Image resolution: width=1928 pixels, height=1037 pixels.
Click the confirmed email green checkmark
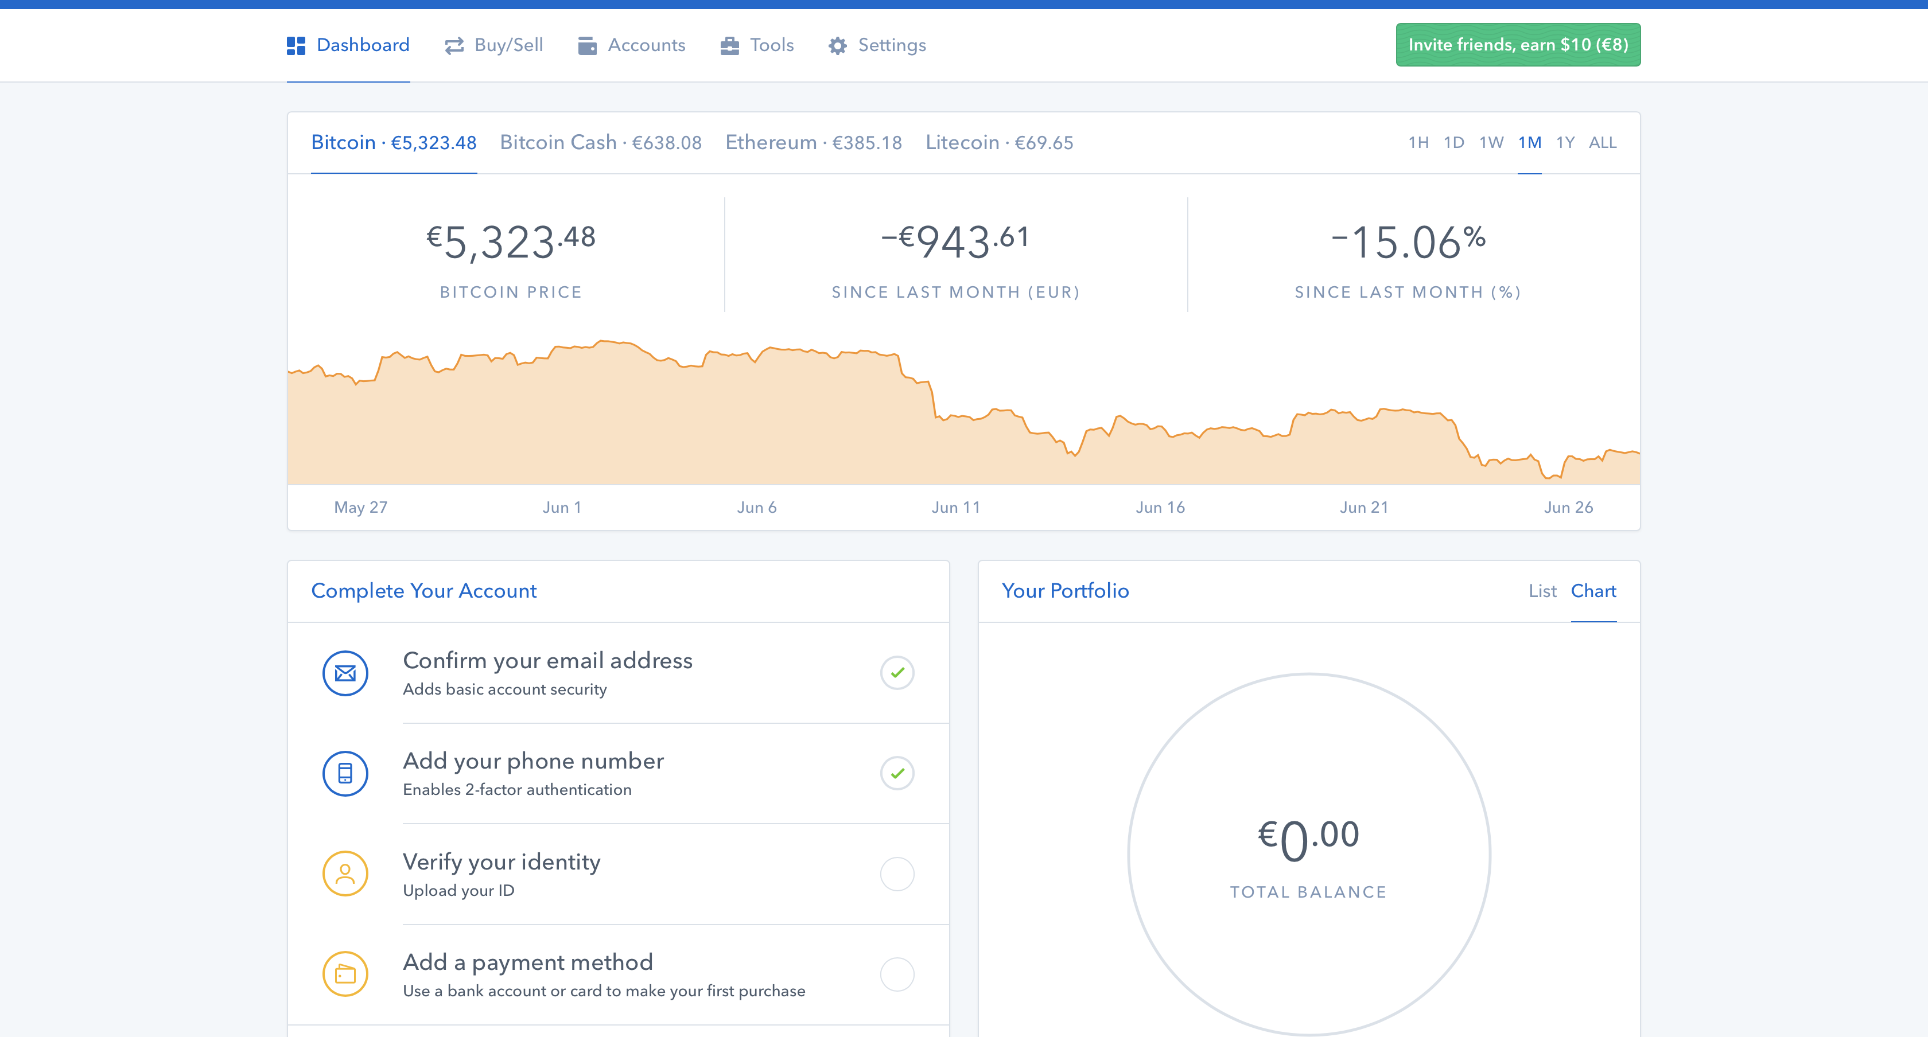897,673
